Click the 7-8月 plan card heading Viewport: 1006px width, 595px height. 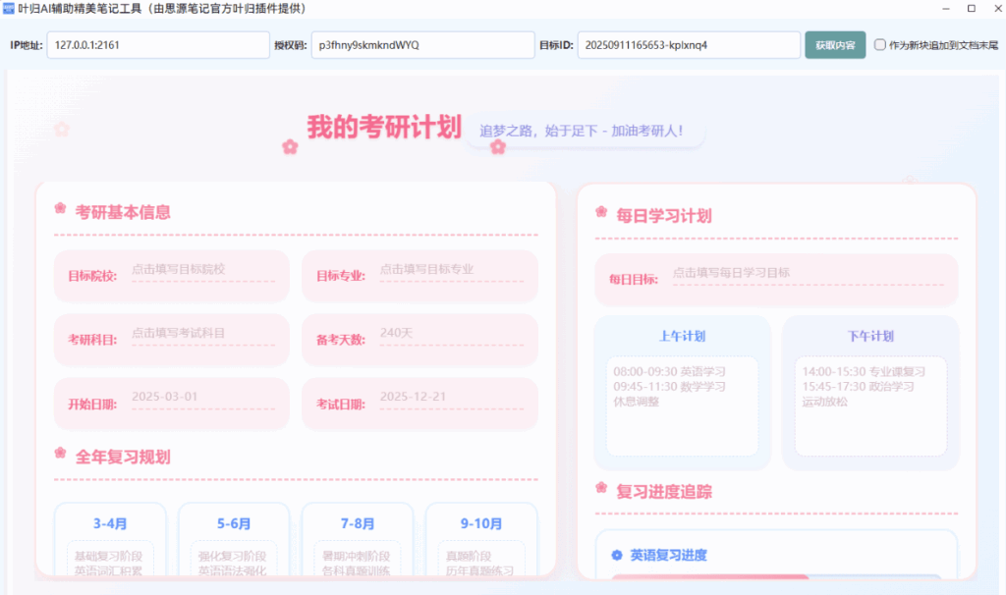tap(358, 524)
